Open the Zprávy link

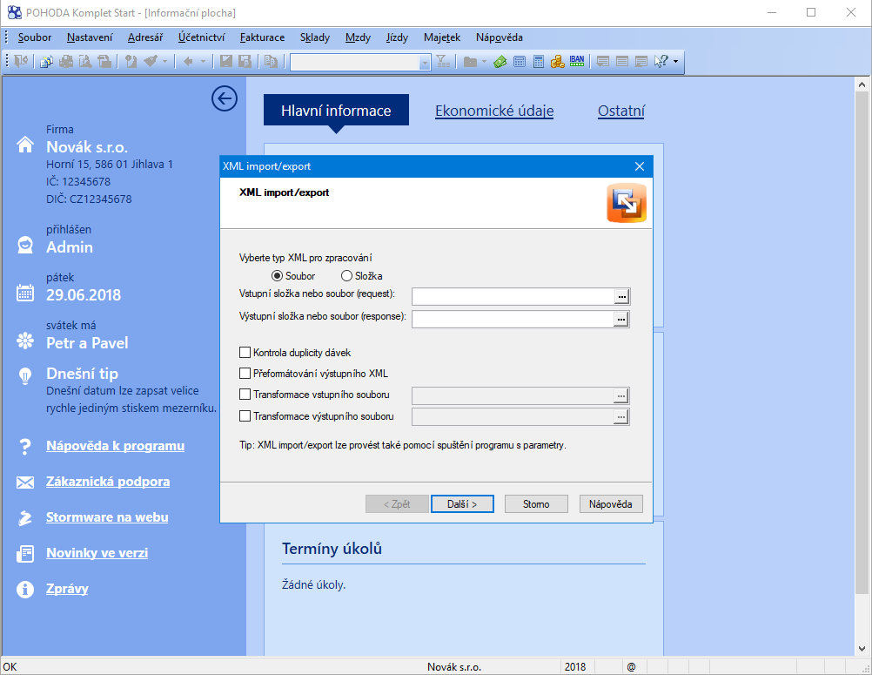(67, 588)
